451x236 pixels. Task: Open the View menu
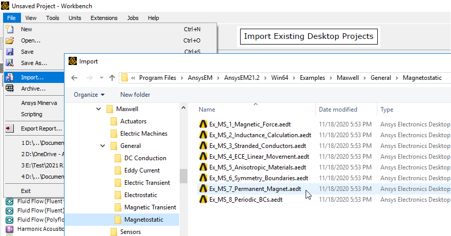pos(31,18)
